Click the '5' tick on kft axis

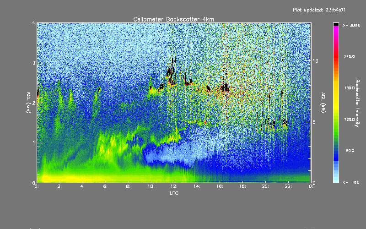pos(314,122)
